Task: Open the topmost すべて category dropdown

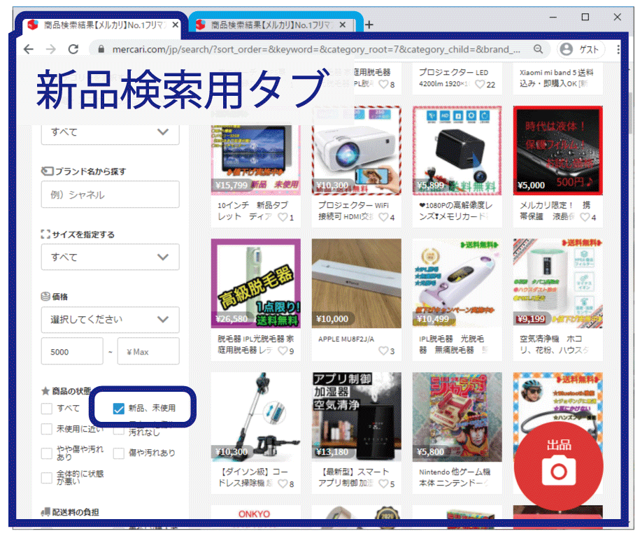Action: coord(110,132)
